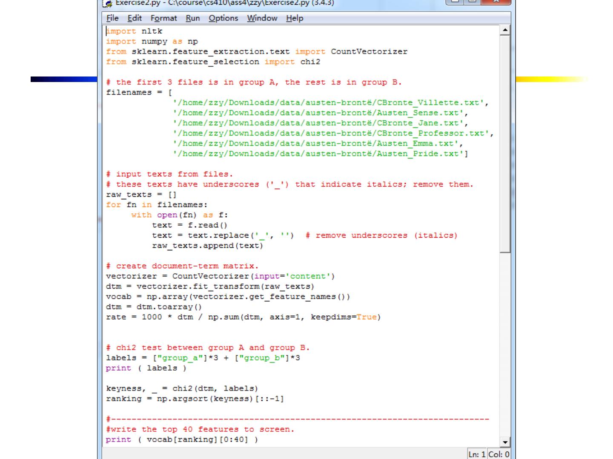Open the Format menu
Screen dimensions: 613x459
pyautogui.click(x=163, y=18)
